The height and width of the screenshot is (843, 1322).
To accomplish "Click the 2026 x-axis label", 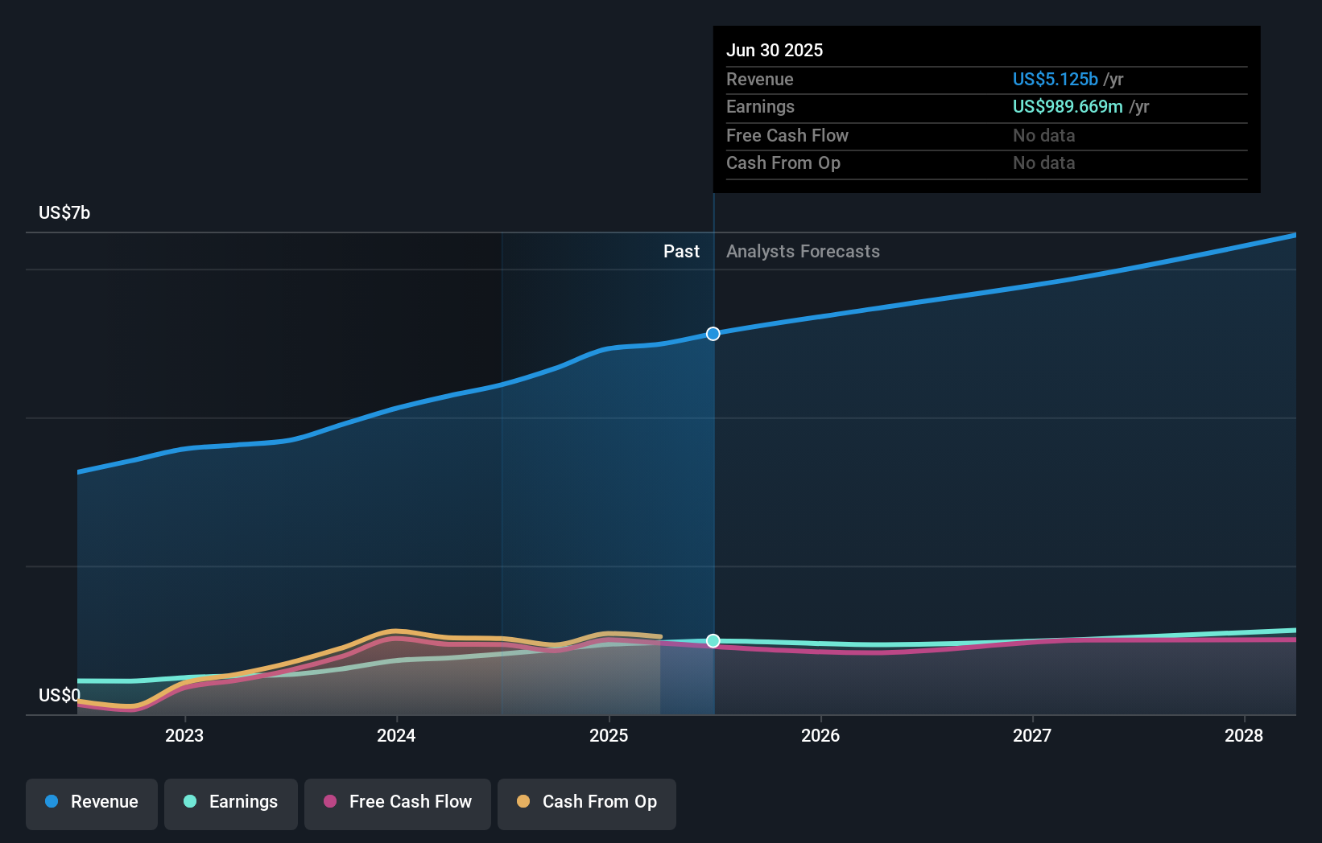I will coord(820,735).
